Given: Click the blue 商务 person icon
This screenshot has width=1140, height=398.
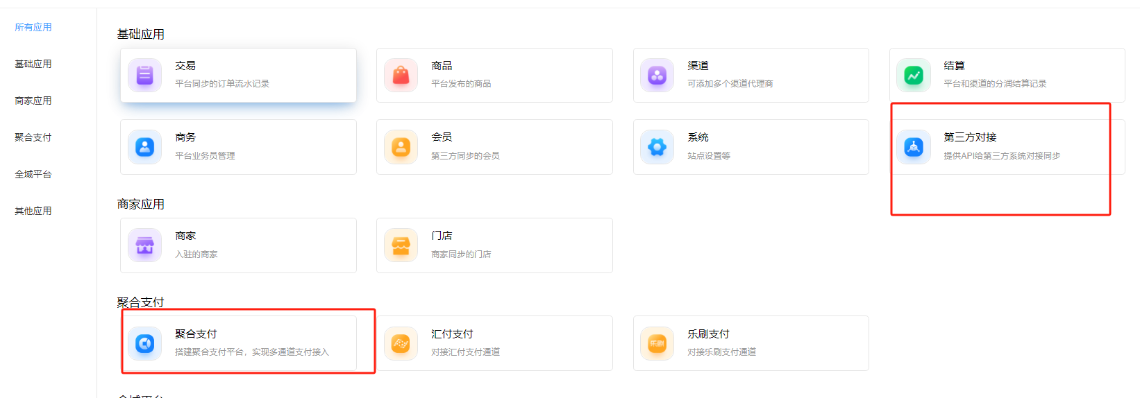Looking at the screenshot, I should [144, 147].
